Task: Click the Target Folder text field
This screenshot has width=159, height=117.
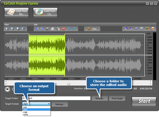Action: tap(56, 98)
